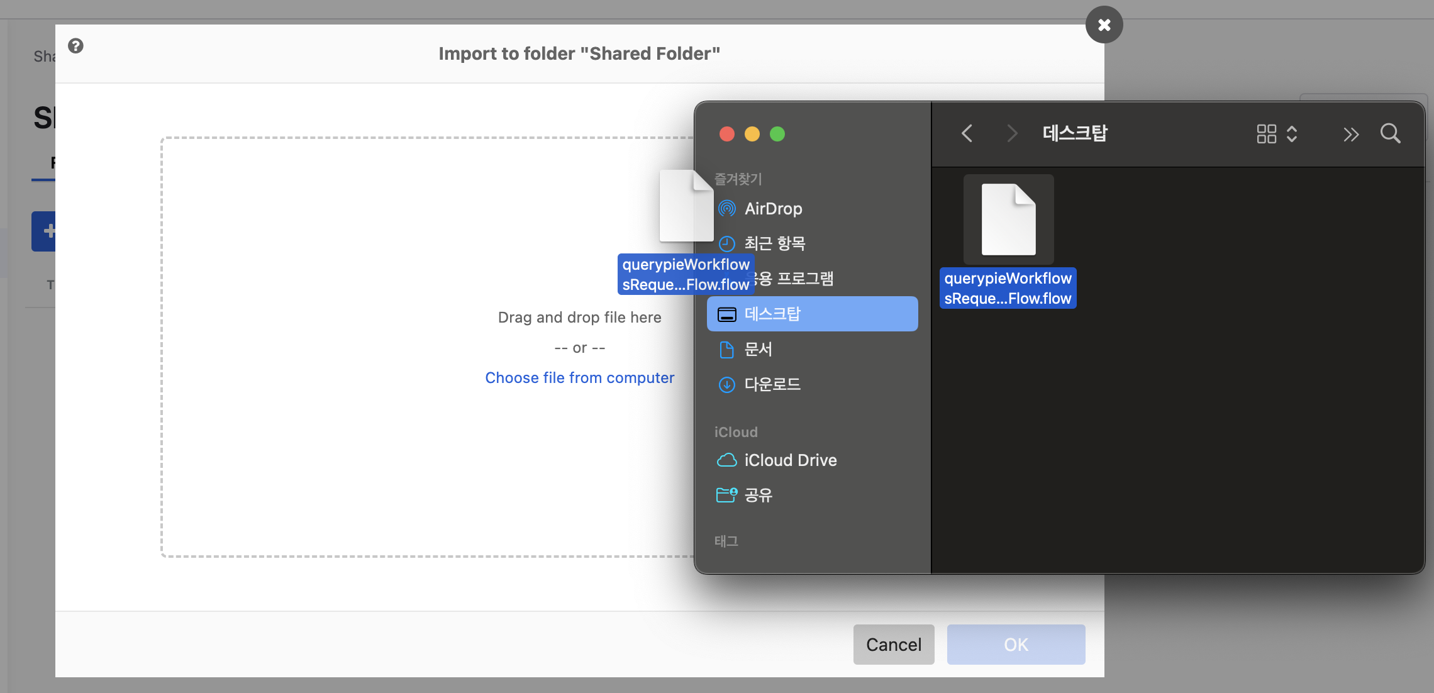Click Choose file from computer link
The image size is (1434, 693).
pos(579,378)
